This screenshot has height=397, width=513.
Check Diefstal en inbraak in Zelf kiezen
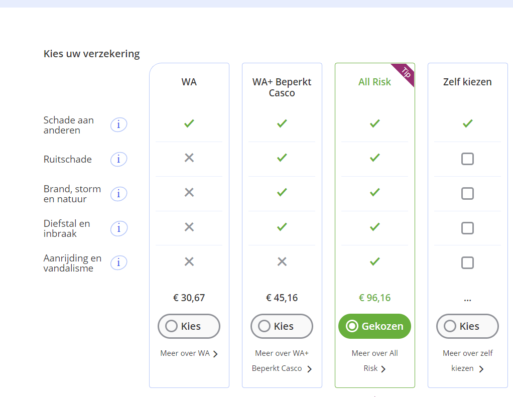[467, 228]
